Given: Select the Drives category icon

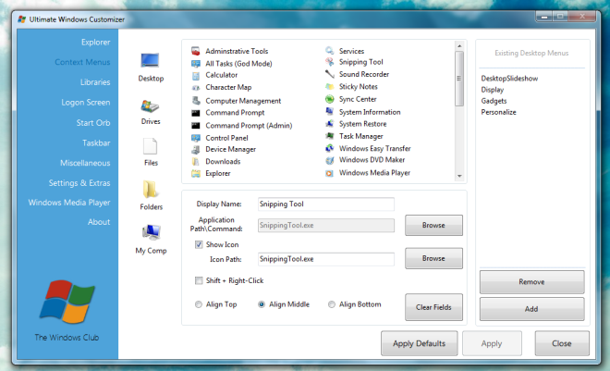Looking at the screenshot, I should [x=150, y=106].
